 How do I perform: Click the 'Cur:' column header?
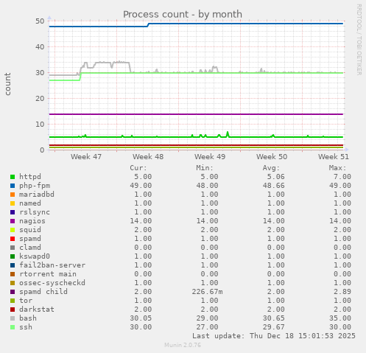pyautogui.click(x=138, y=168)
